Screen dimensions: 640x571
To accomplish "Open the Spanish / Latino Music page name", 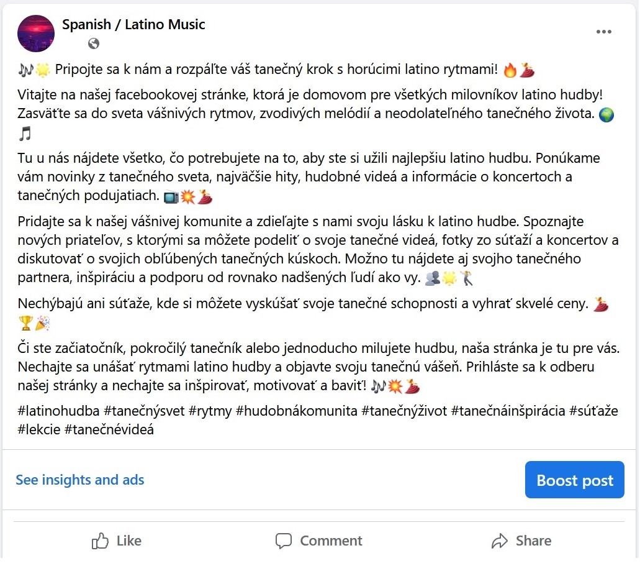I will click(133, 24).
